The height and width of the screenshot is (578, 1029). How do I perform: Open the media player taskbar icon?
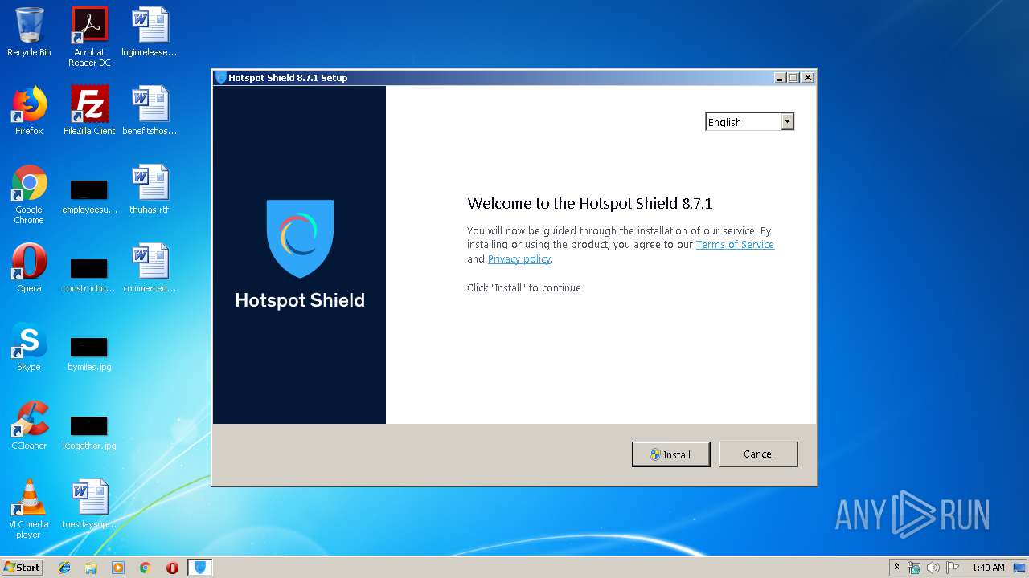coord(118,568)
